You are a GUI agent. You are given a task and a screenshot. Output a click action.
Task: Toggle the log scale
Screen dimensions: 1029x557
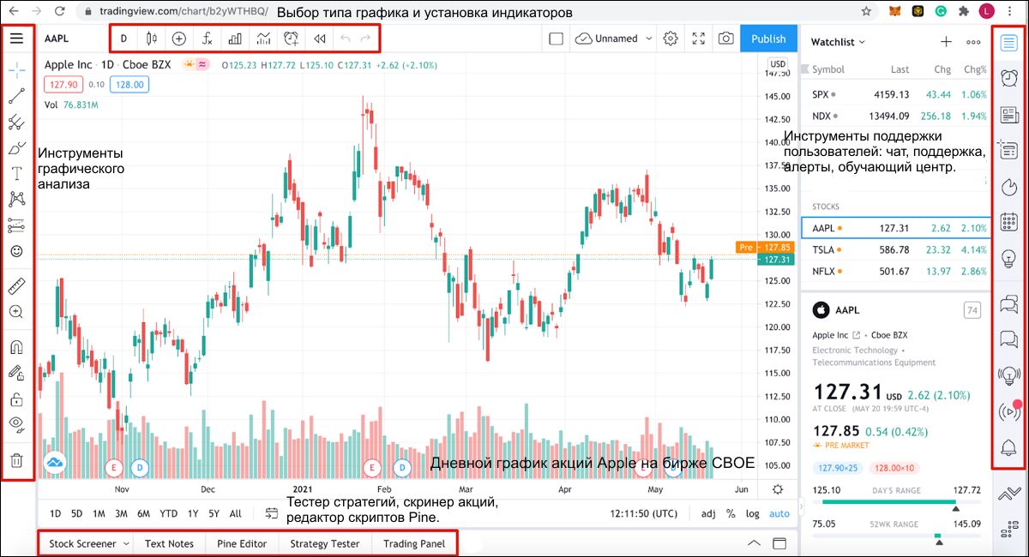[x=752, y=513]
